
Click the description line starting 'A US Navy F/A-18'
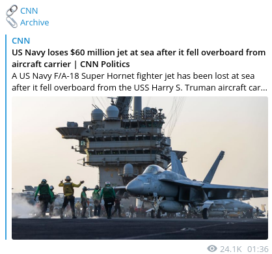(x=133, y=76)
